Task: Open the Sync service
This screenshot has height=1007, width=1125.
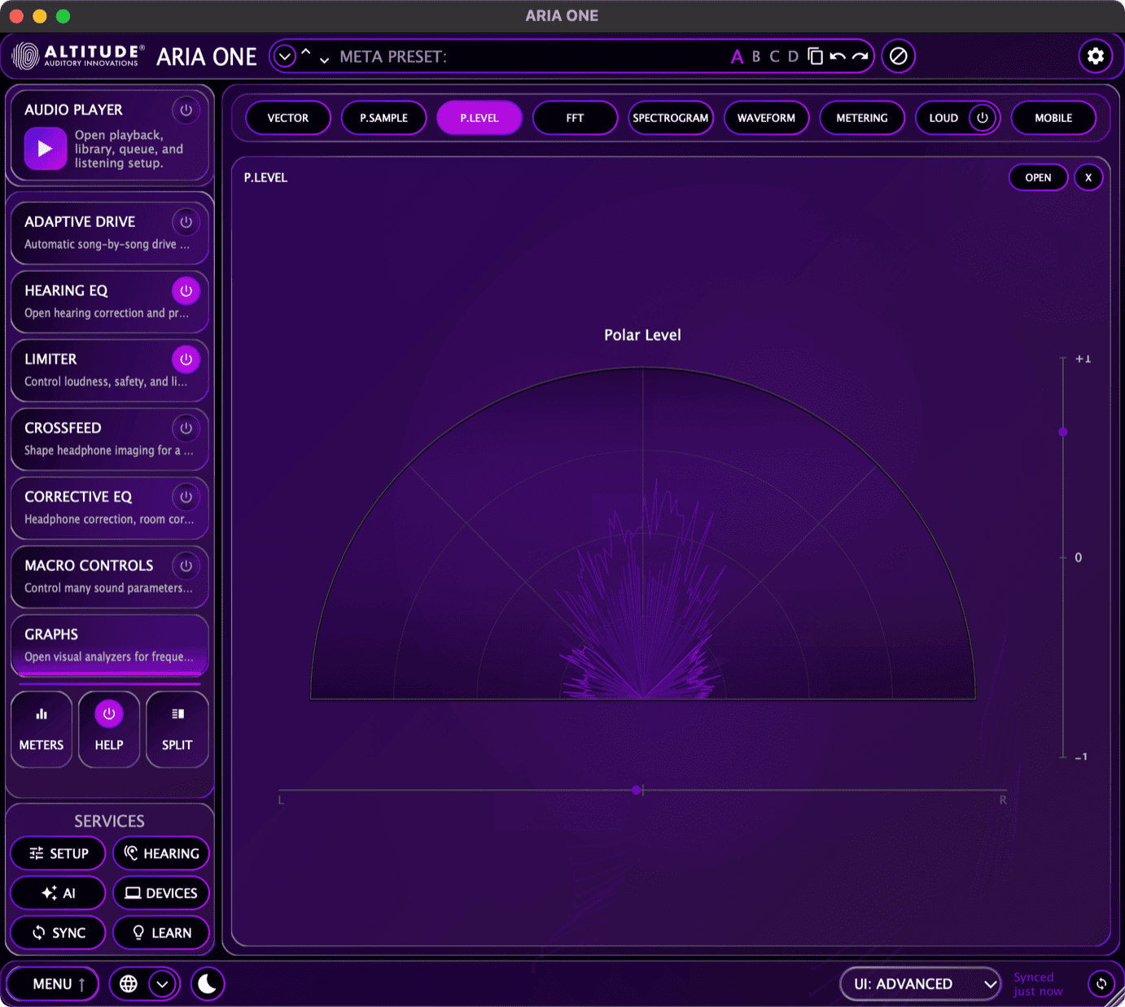Action: 59,933
